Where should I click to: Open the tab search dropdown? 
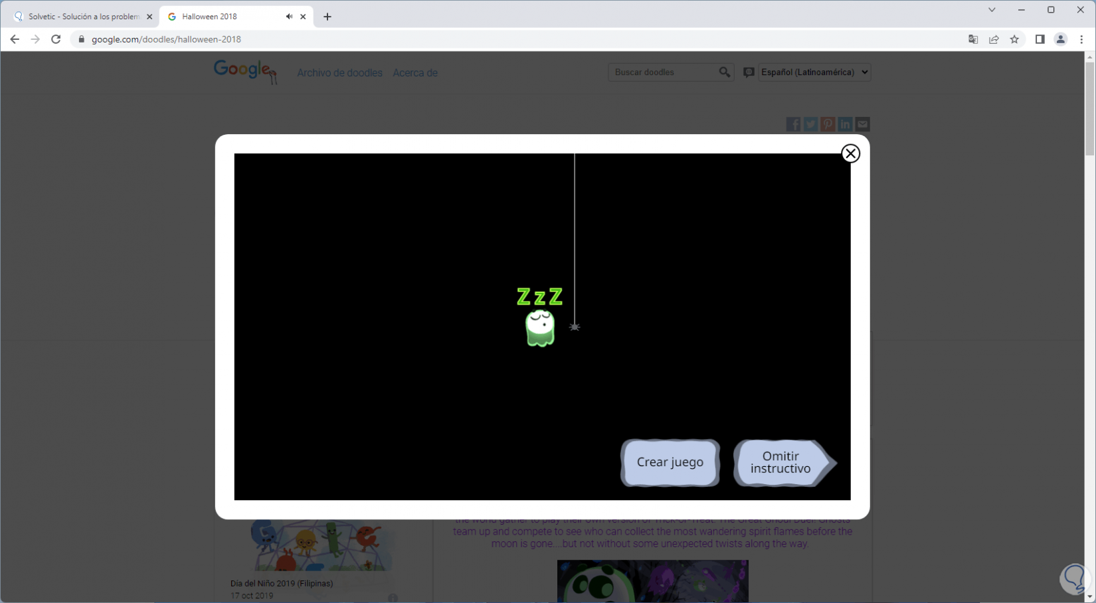click(992, 10)
